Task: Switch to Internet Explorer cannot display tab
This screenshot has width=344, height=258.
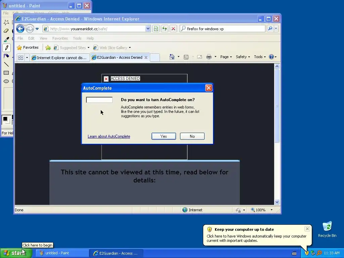Action: tap(60, 57)
